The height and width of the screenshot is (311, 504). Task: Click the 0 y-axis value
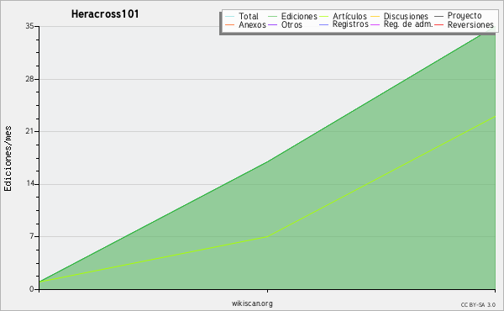[32, 289]
